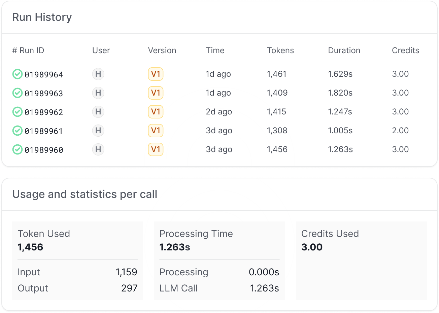Click the Token Used statistics card
The height and width of the screenshot is (313, 439).
(77, 260)
